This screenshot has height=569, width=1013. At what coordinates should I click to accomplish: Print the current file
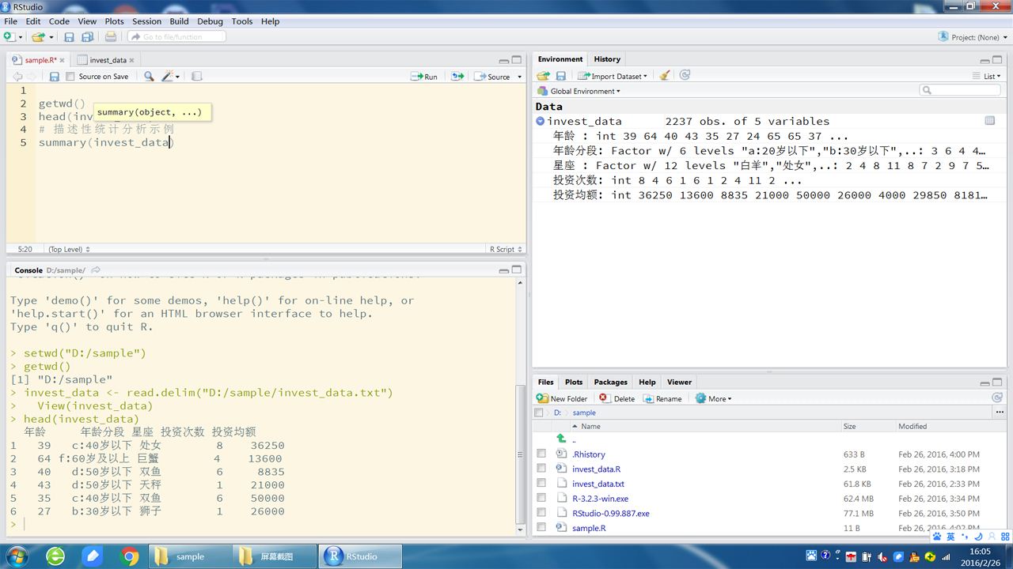coord(111,37)
